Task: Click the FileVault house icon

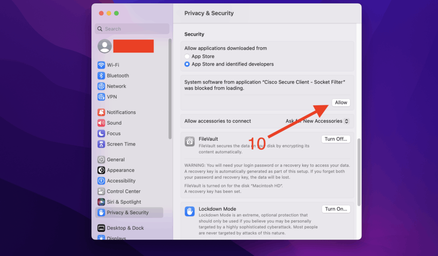Action: click(x=190, y=142)
